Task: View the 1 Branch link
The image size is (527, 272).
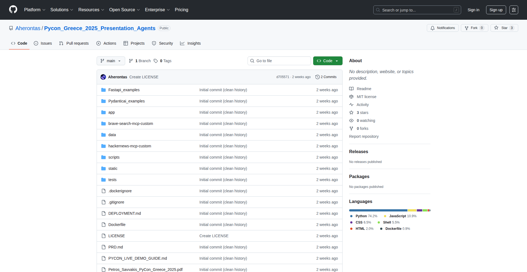Action: tap(140, 61)
